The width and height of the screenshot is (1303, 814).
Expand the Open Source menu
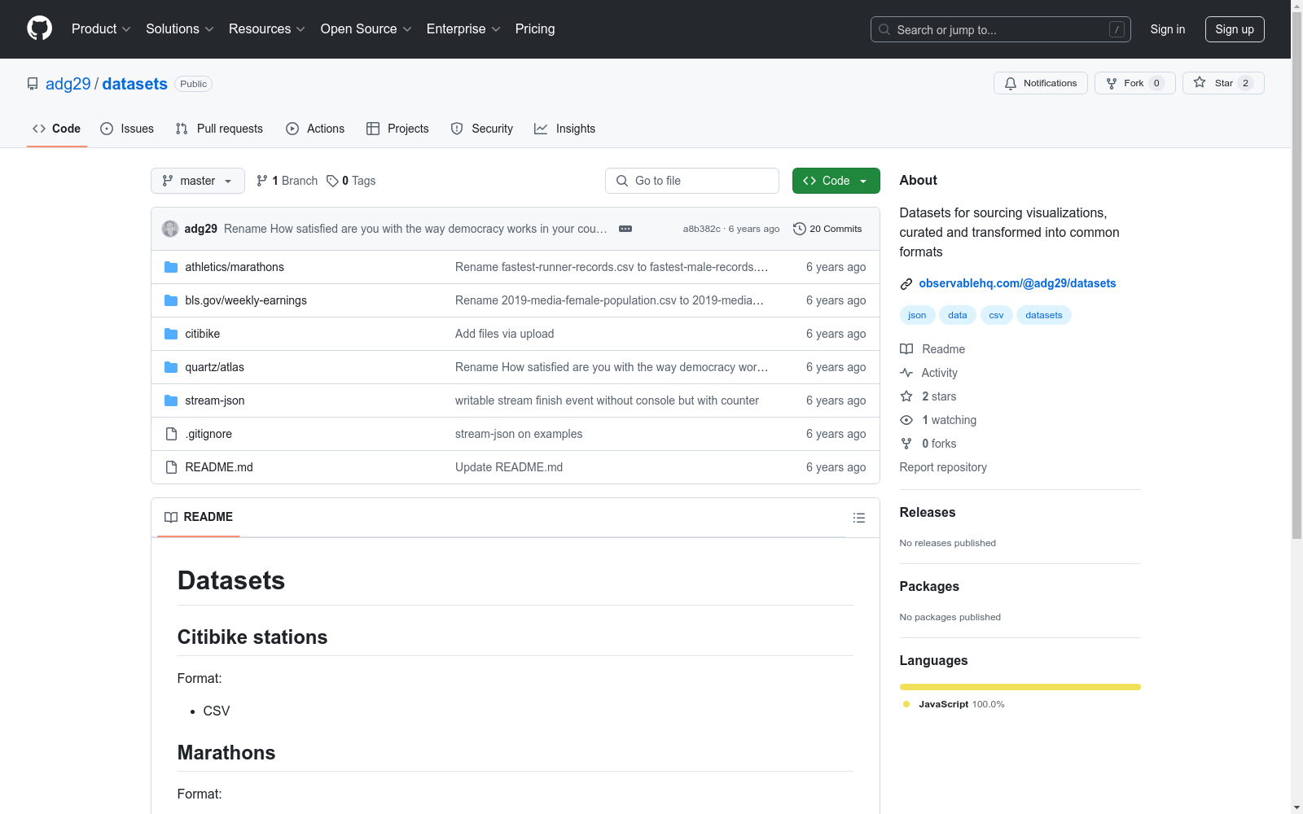(366, 29)
